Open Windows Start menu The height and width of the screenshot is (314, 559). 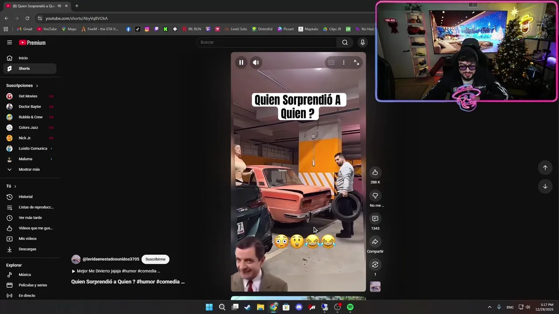[x=209, y=307]
